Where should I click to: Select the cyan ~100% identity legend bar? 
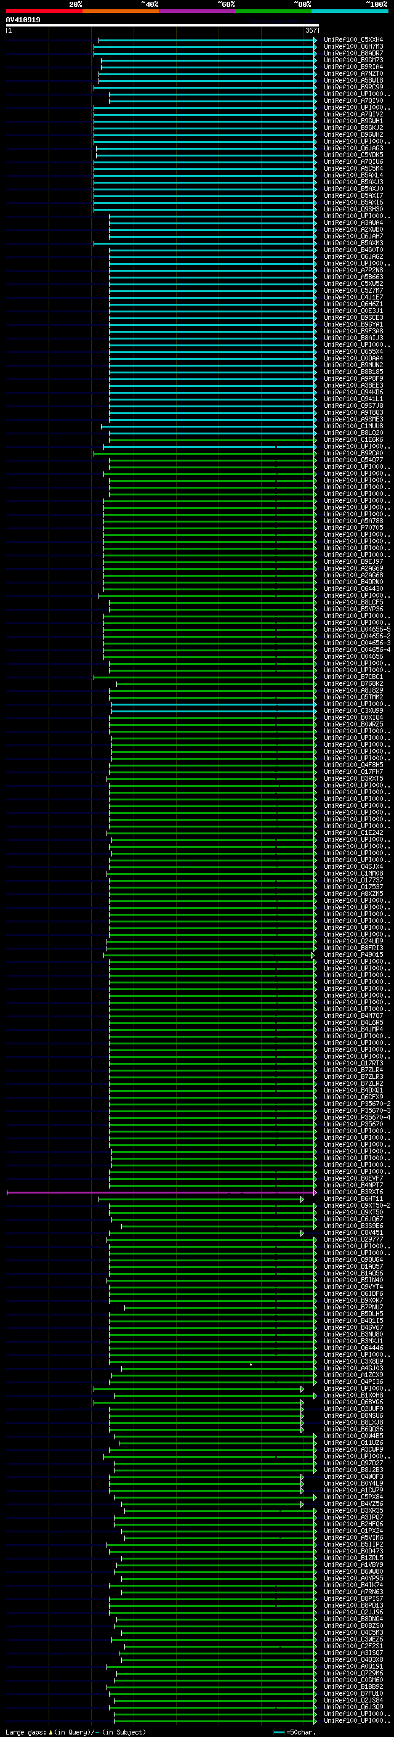coord(350,11)
